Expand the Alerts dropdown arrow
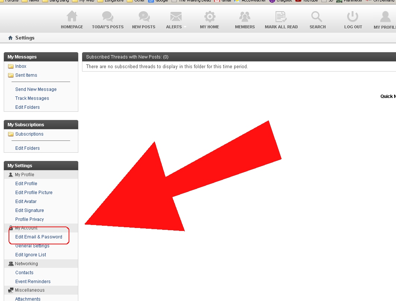 point(185,27)
